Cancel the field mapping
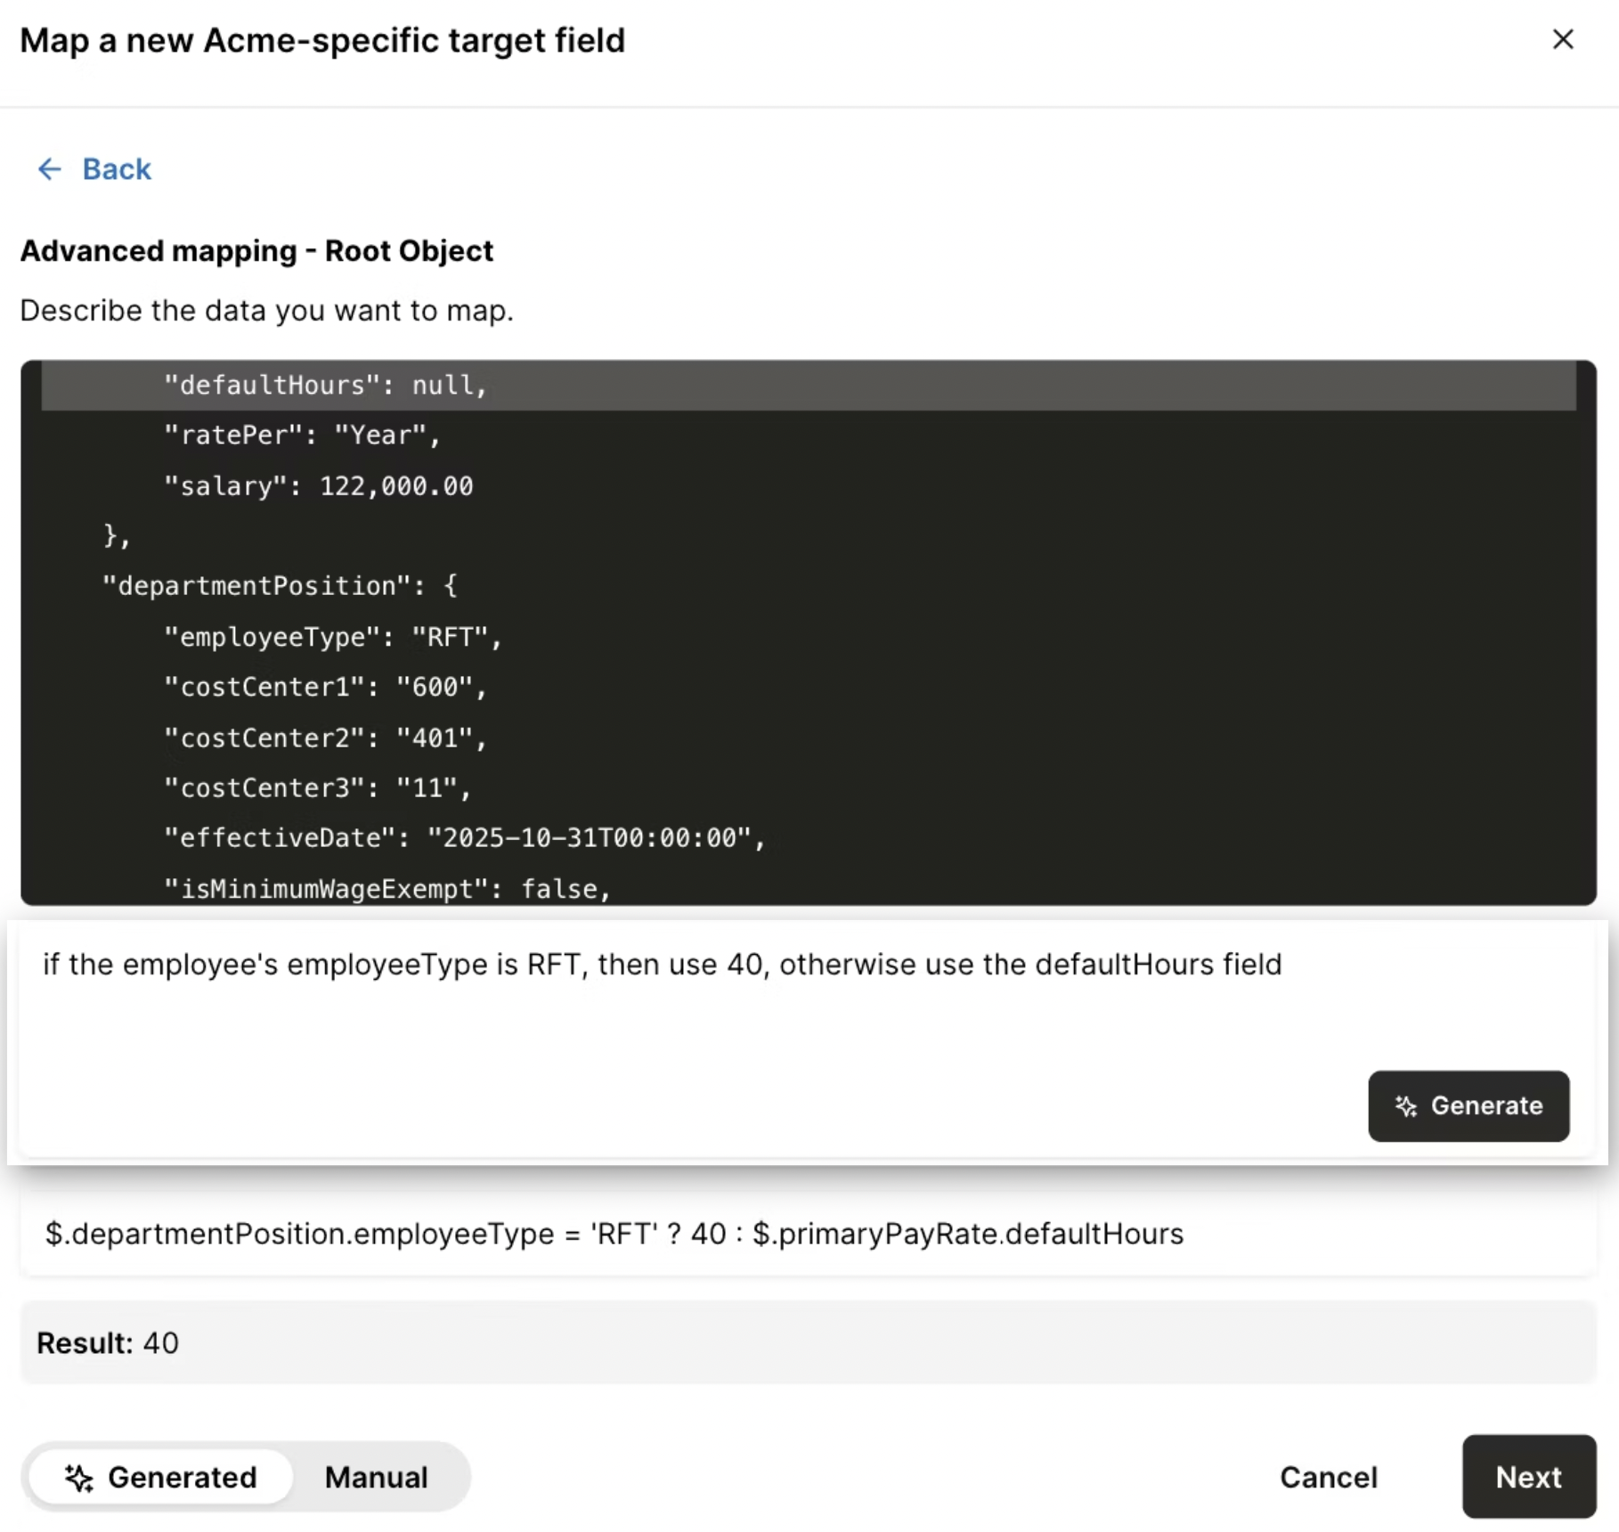This screenshot has height=1532, width=1619. click(1329, 1478)
